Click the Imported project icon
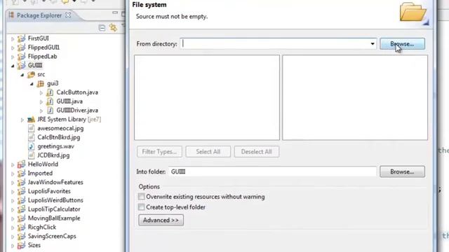449x252 pixels. [22, 174]
